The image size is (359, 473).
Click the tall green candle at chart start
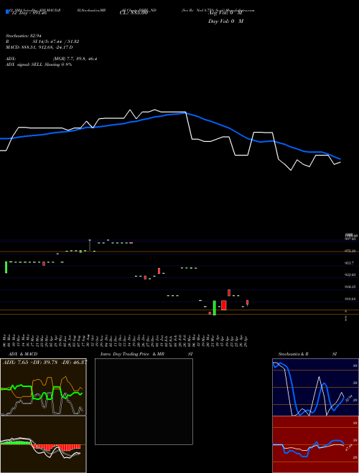pos(6,267)
